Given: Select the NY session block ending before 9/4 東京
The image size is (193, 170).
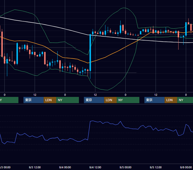Looking at the screenshot, I should (x=68, y=100).
